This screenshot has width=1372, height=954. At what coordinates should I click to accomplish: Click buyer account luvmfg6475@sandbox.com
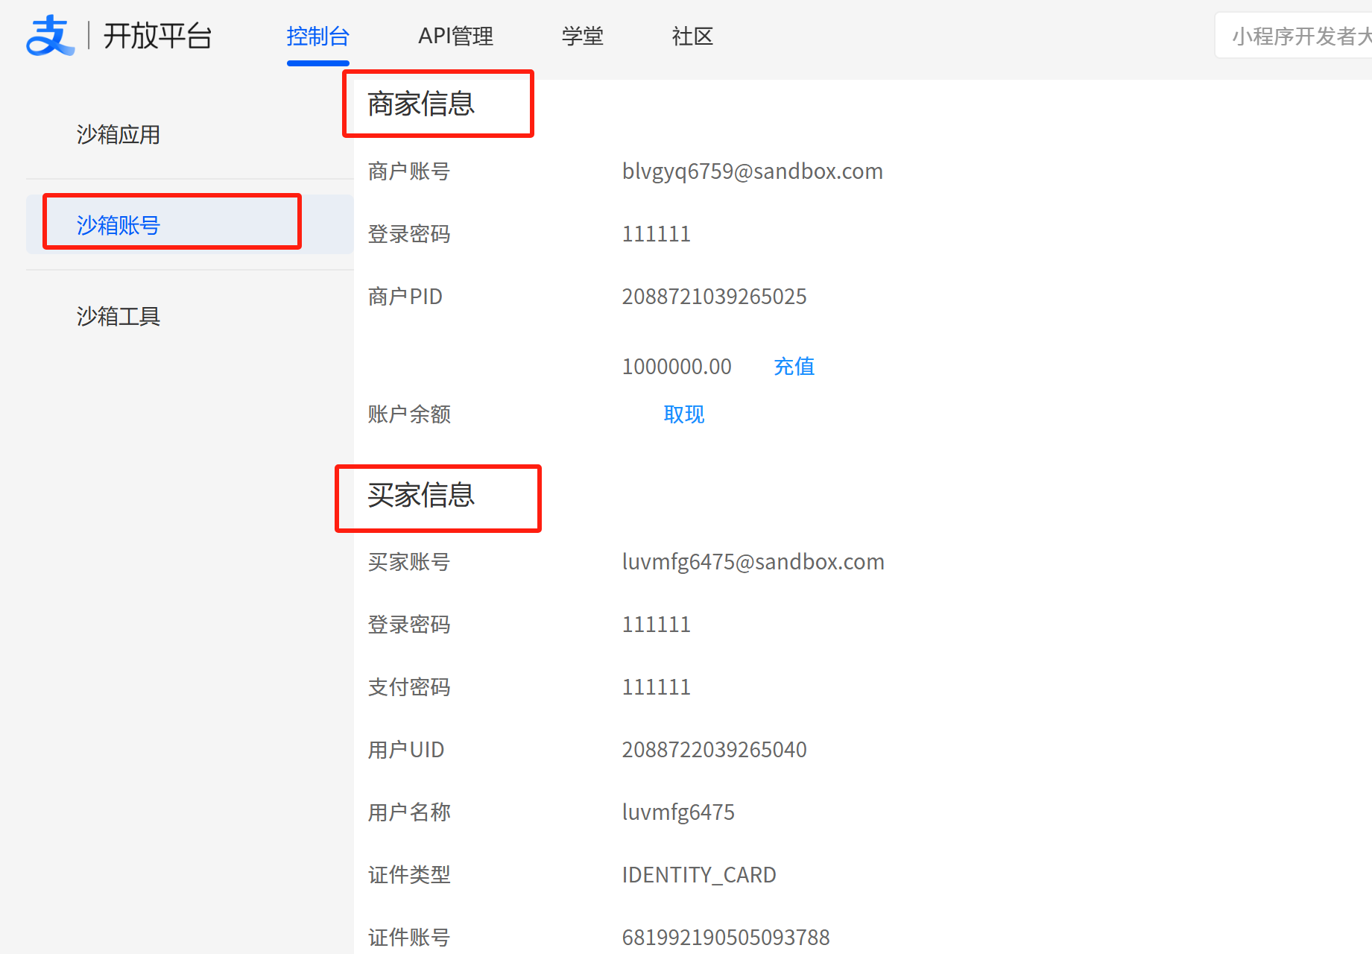[x=753, y=562]
